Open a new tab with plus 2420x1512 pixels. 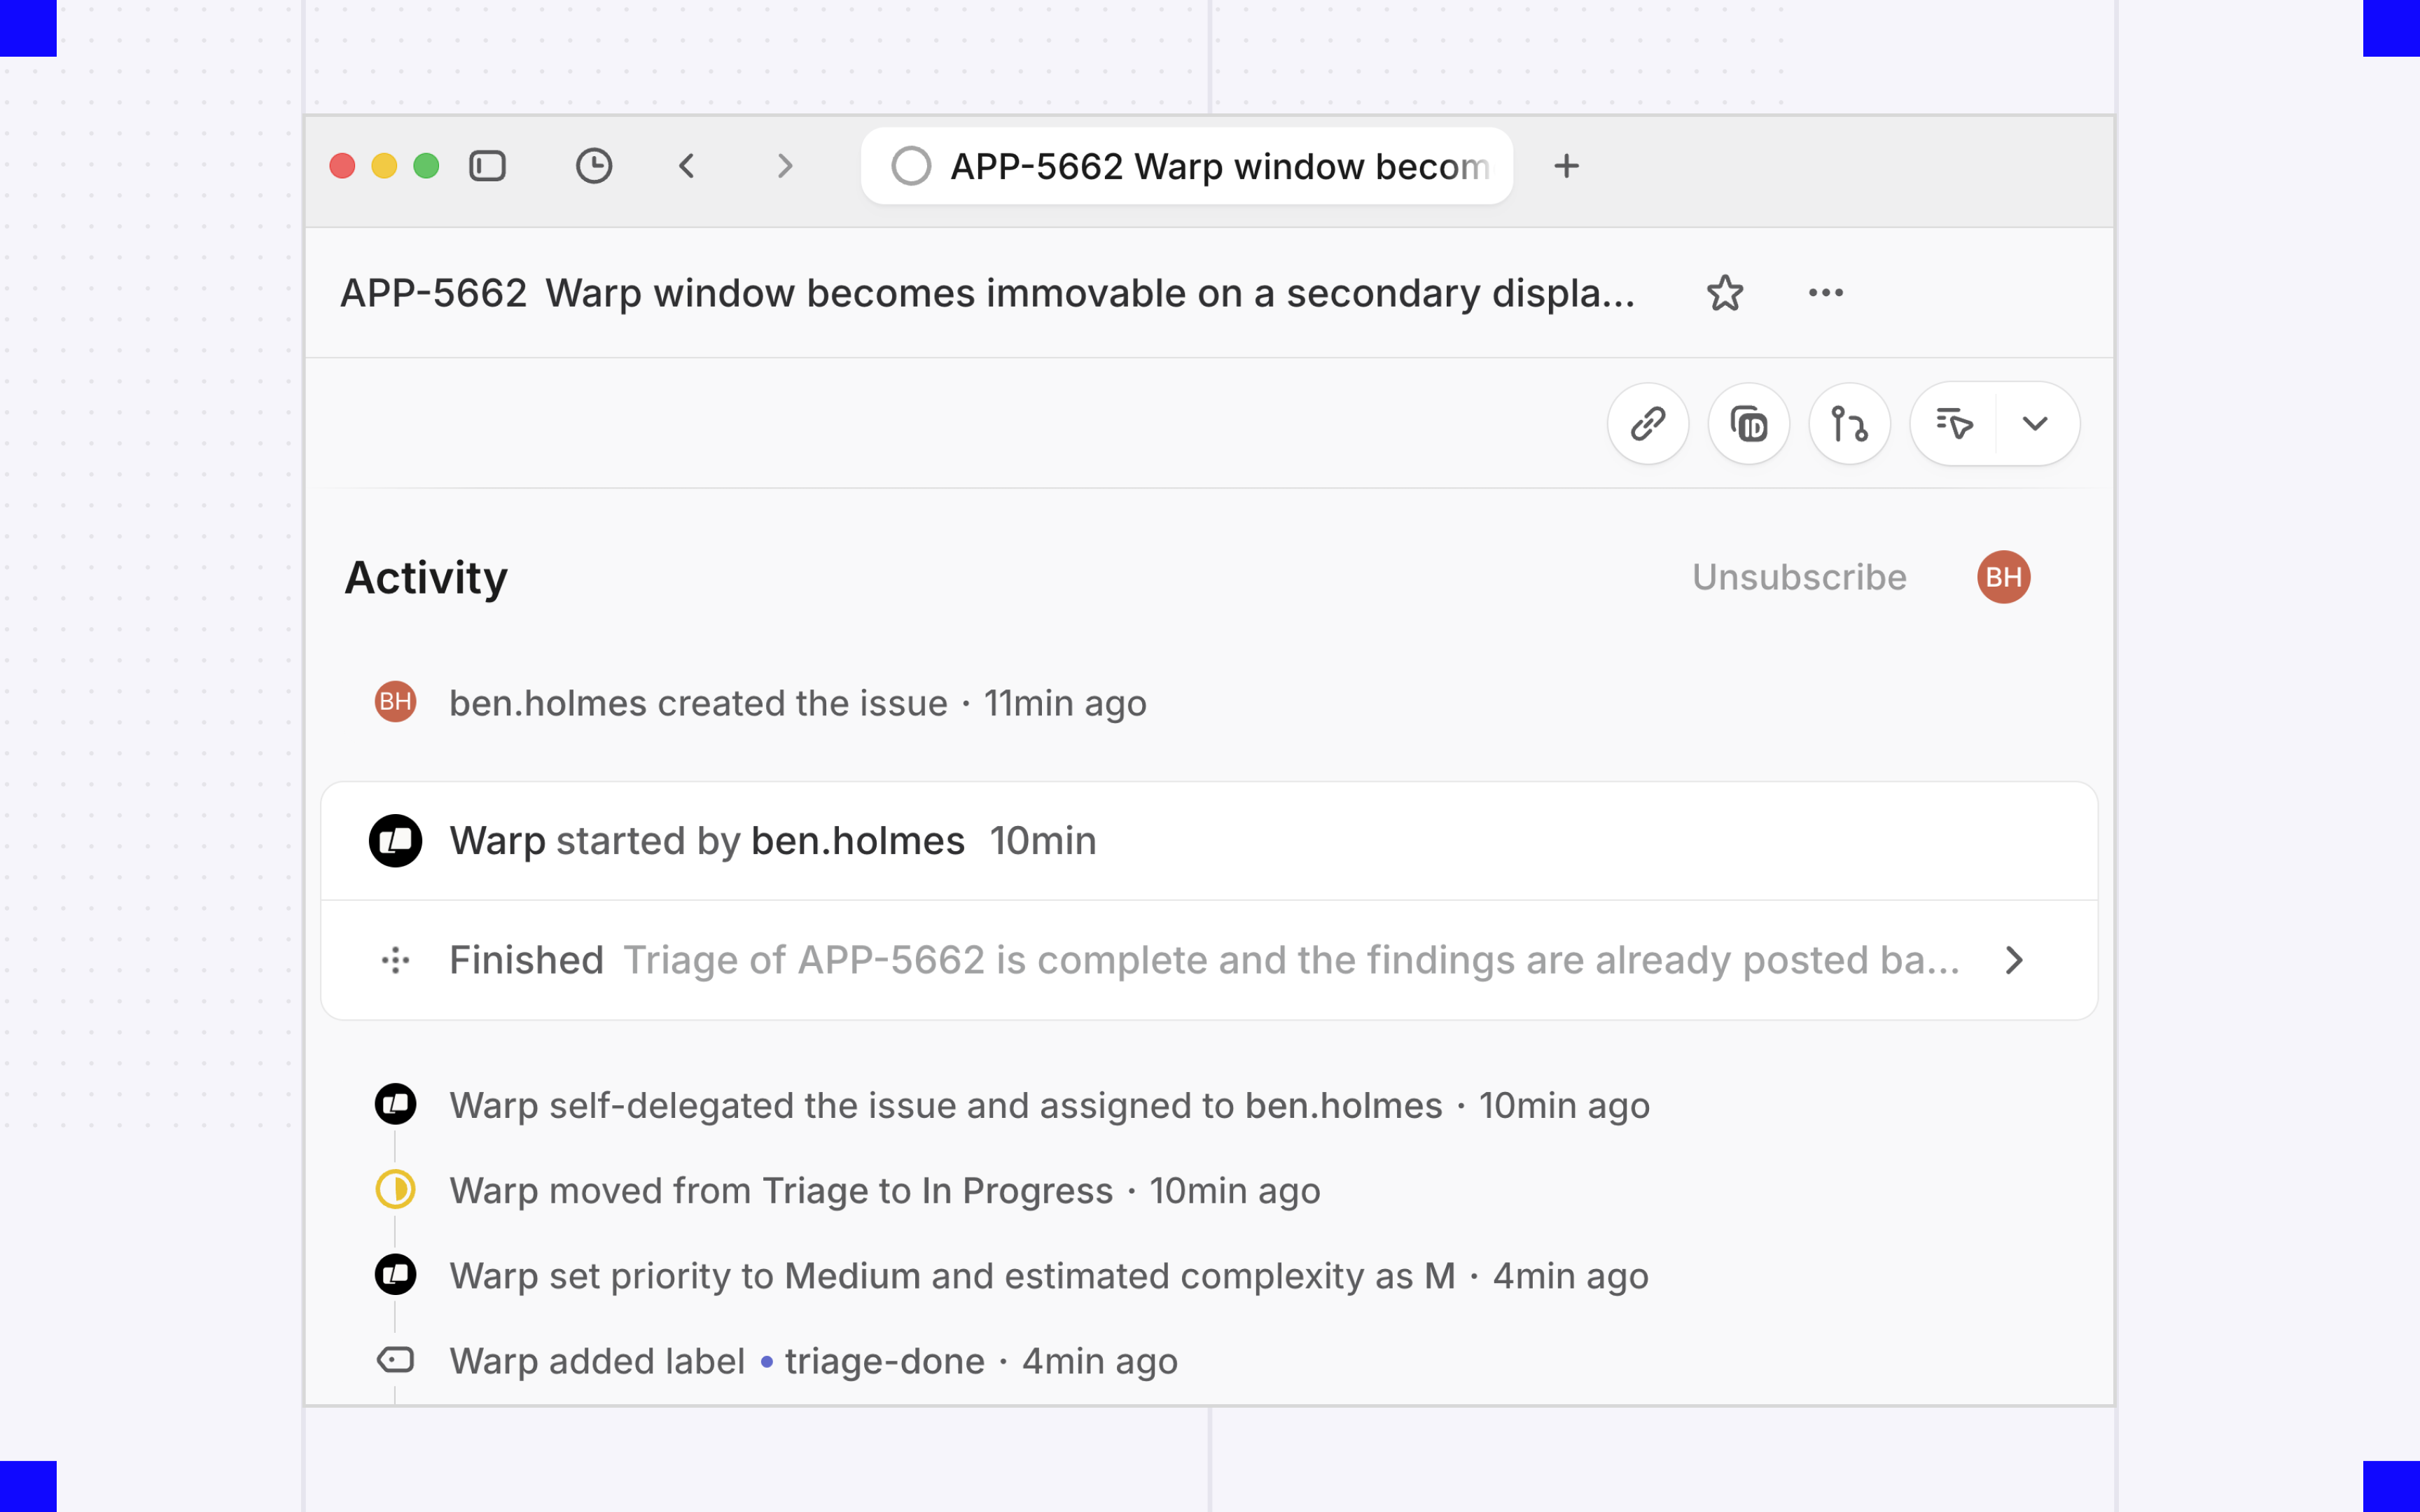coord(1566,166)
